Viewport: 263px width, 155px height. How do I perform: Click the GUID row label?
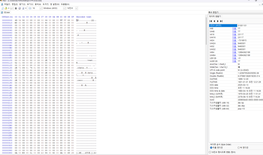[x=212, y=100]
